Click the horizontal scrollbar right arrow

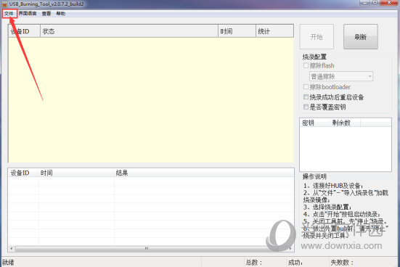pos(290,248)
